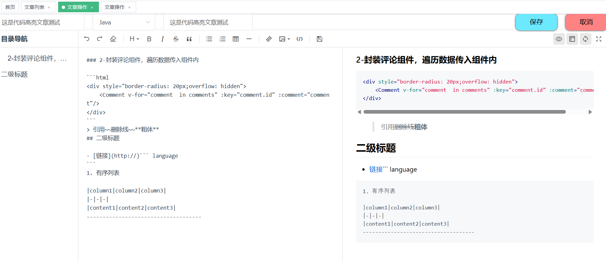Jump to 二级标题 in the directory nav

pos(14,74)
